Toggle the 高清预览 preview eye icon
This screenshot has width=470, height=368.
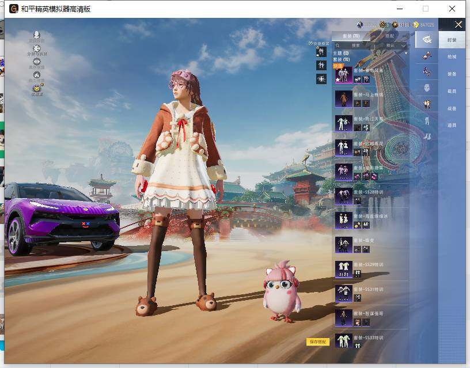(x=36, y=61)
